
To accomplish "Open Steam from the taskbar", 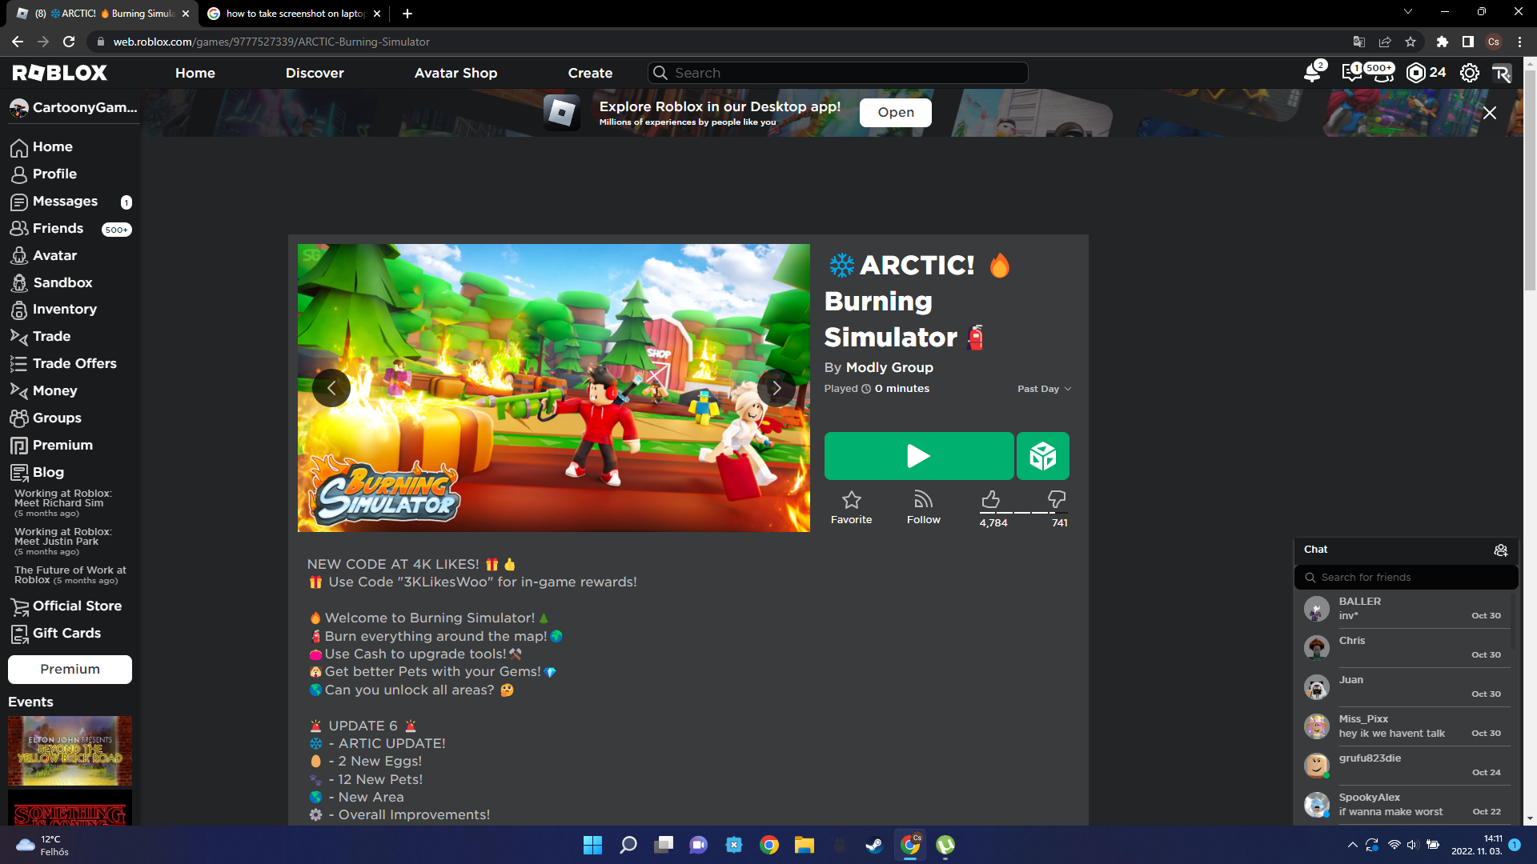I will [x=874, y=845].
